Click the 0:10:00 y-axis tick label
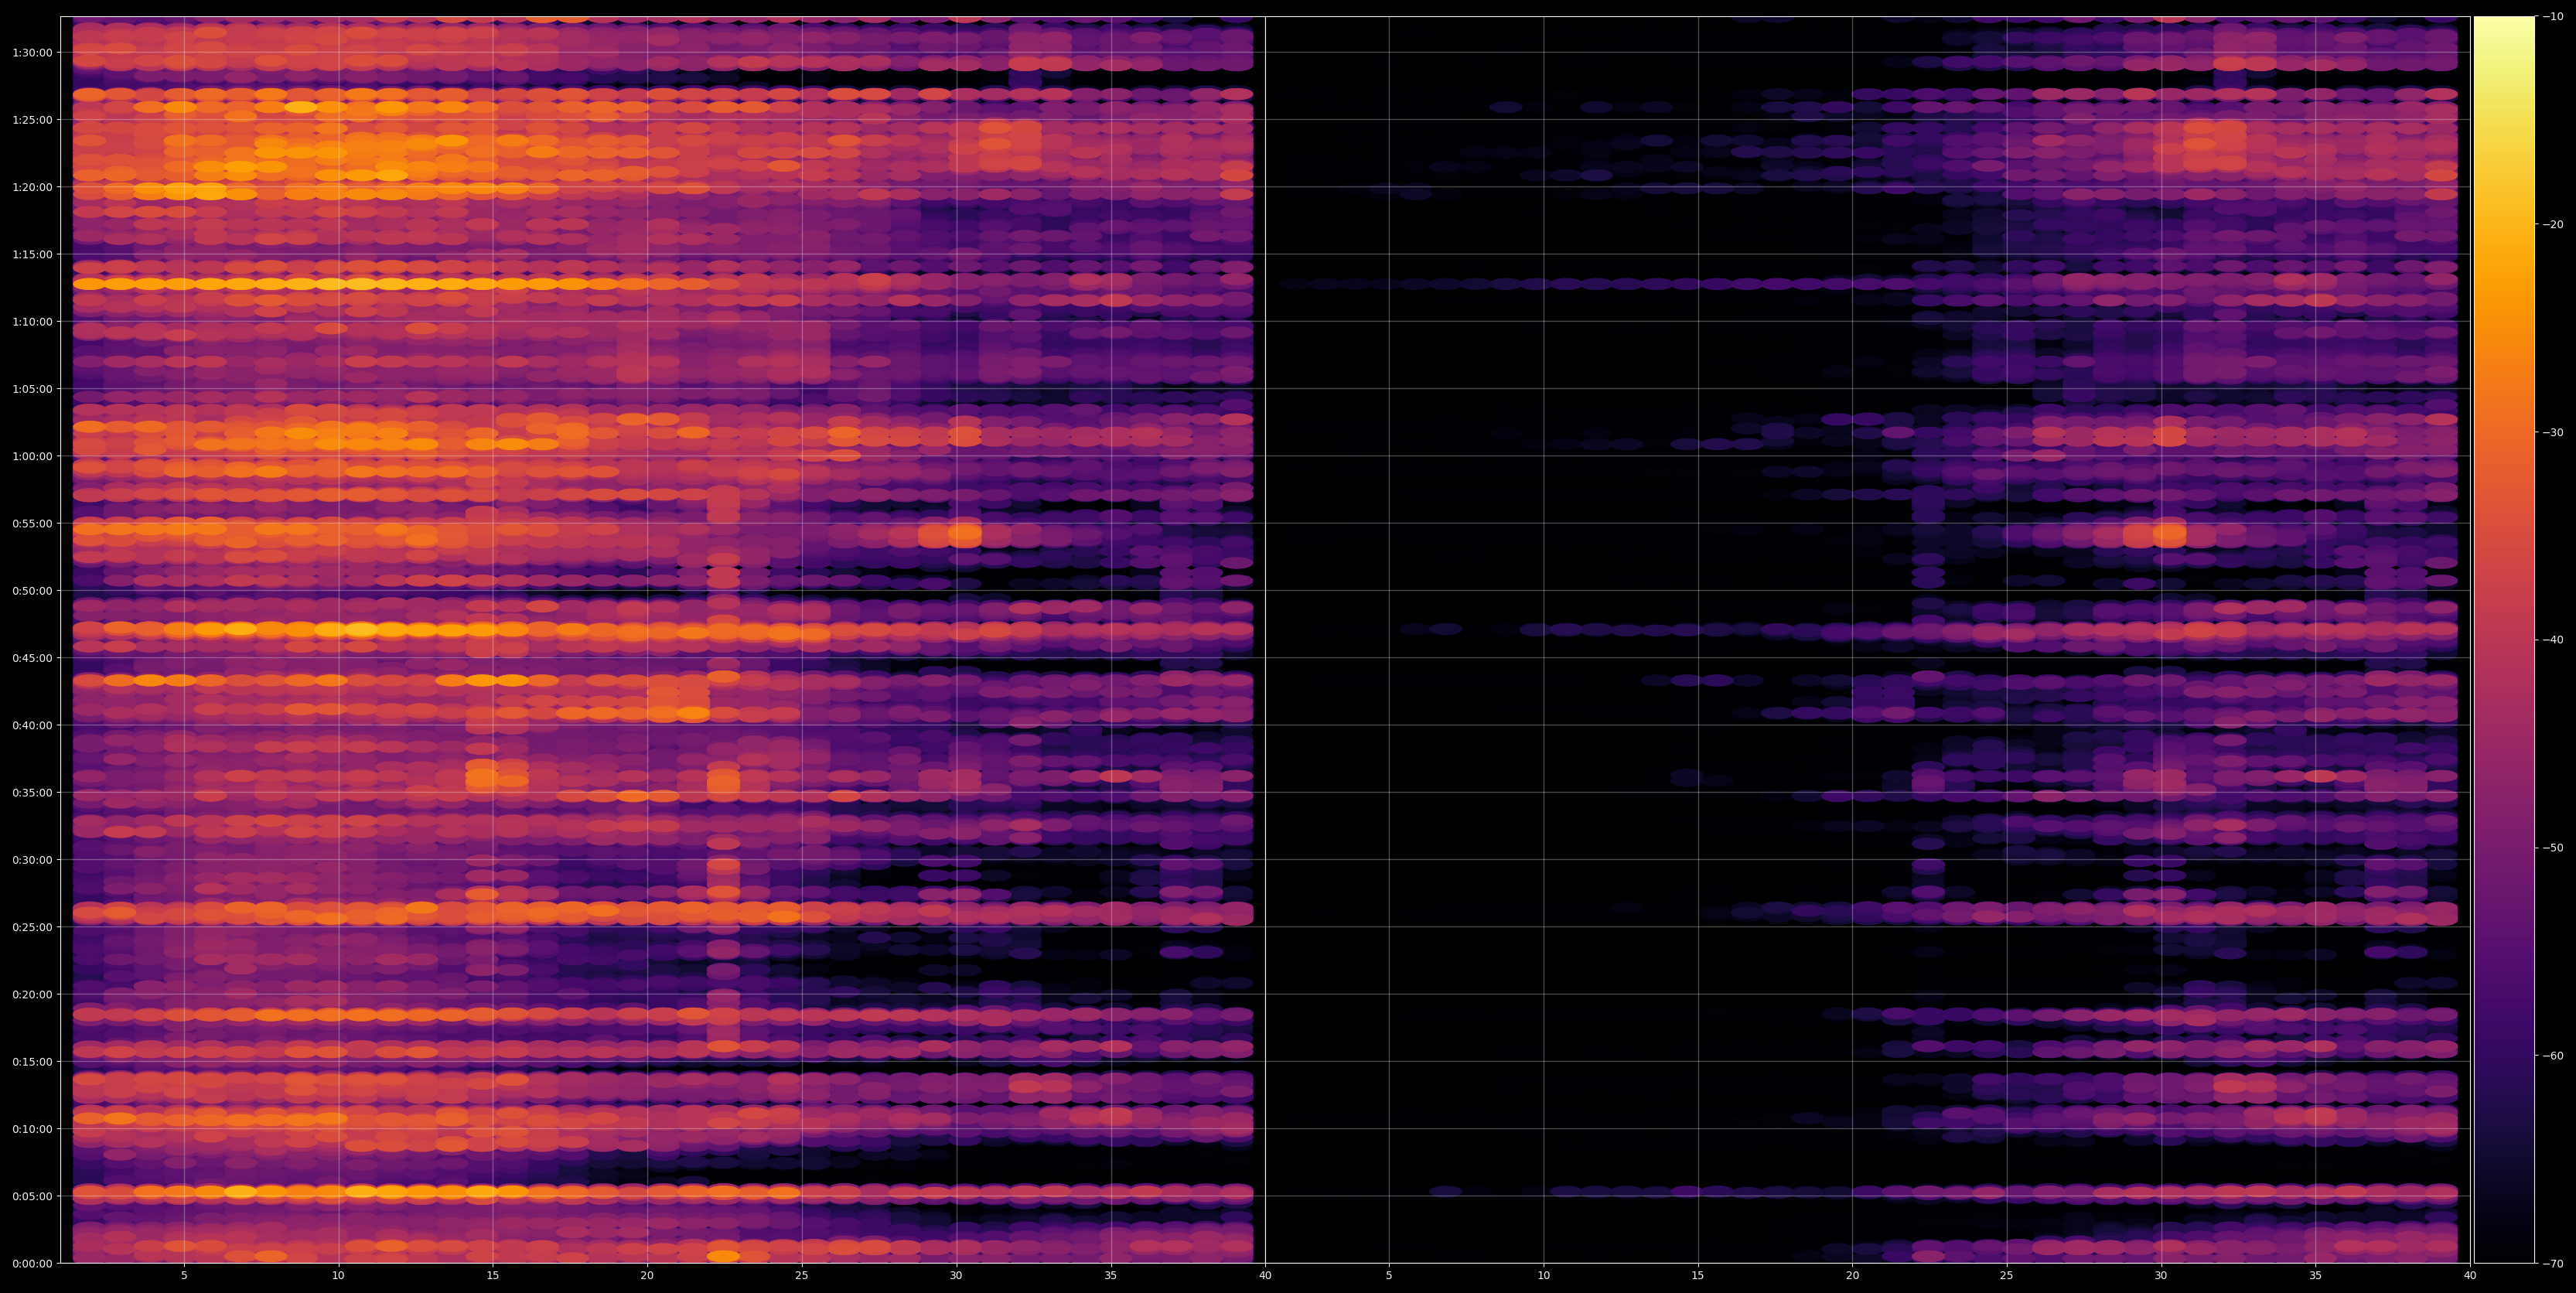The height and width of the screenshot is (1293, 2576). point(32,1128)
